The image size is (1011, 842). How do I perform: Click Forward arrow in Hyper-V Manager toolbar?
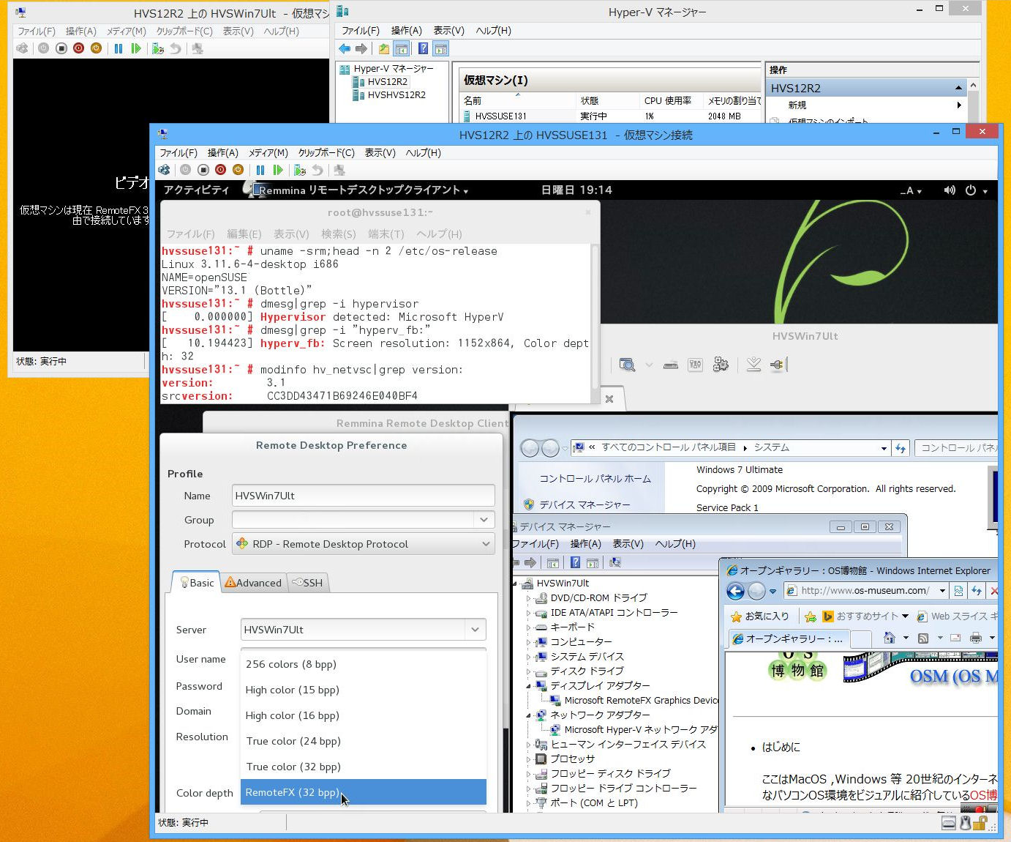coord(361,49)
